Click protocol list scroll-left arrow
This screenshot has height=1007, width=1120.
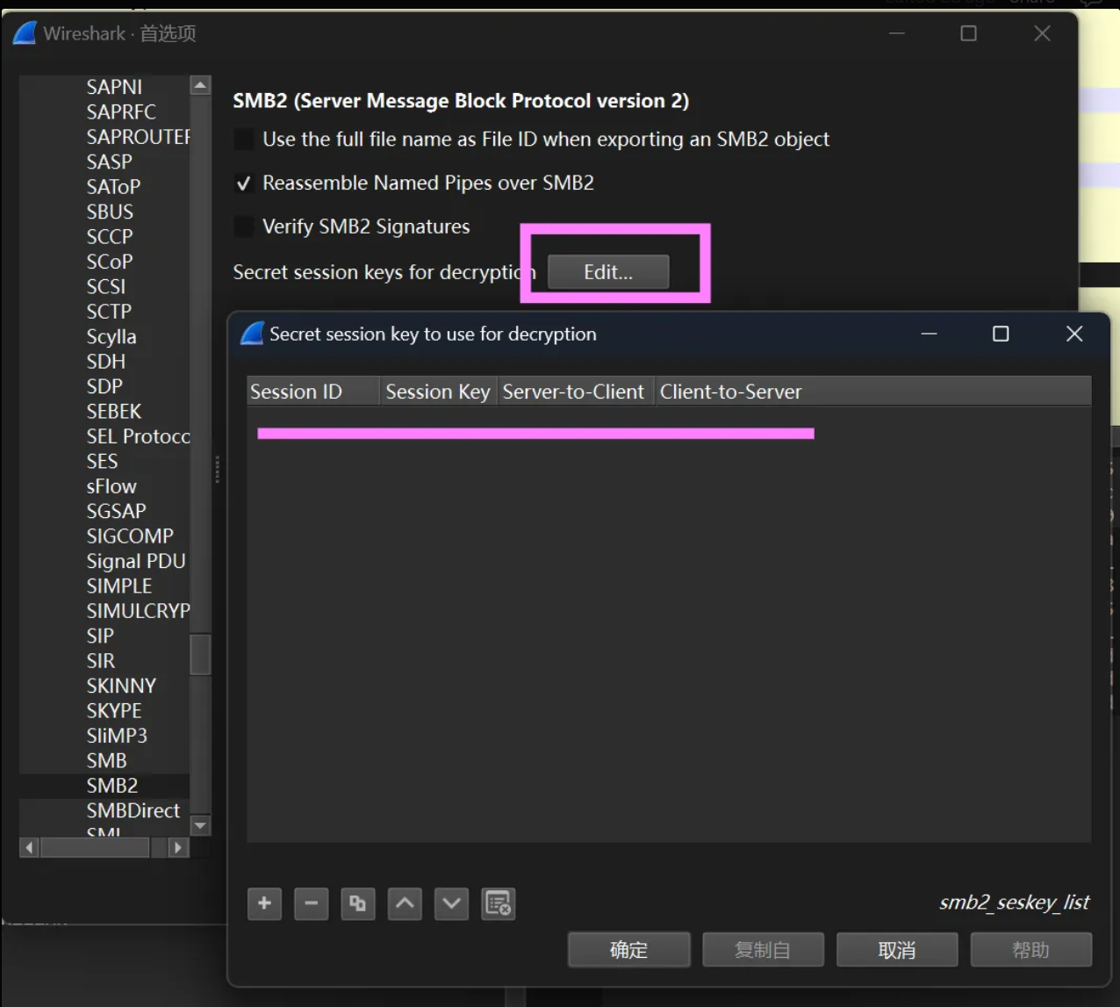(x=30, y=847)
